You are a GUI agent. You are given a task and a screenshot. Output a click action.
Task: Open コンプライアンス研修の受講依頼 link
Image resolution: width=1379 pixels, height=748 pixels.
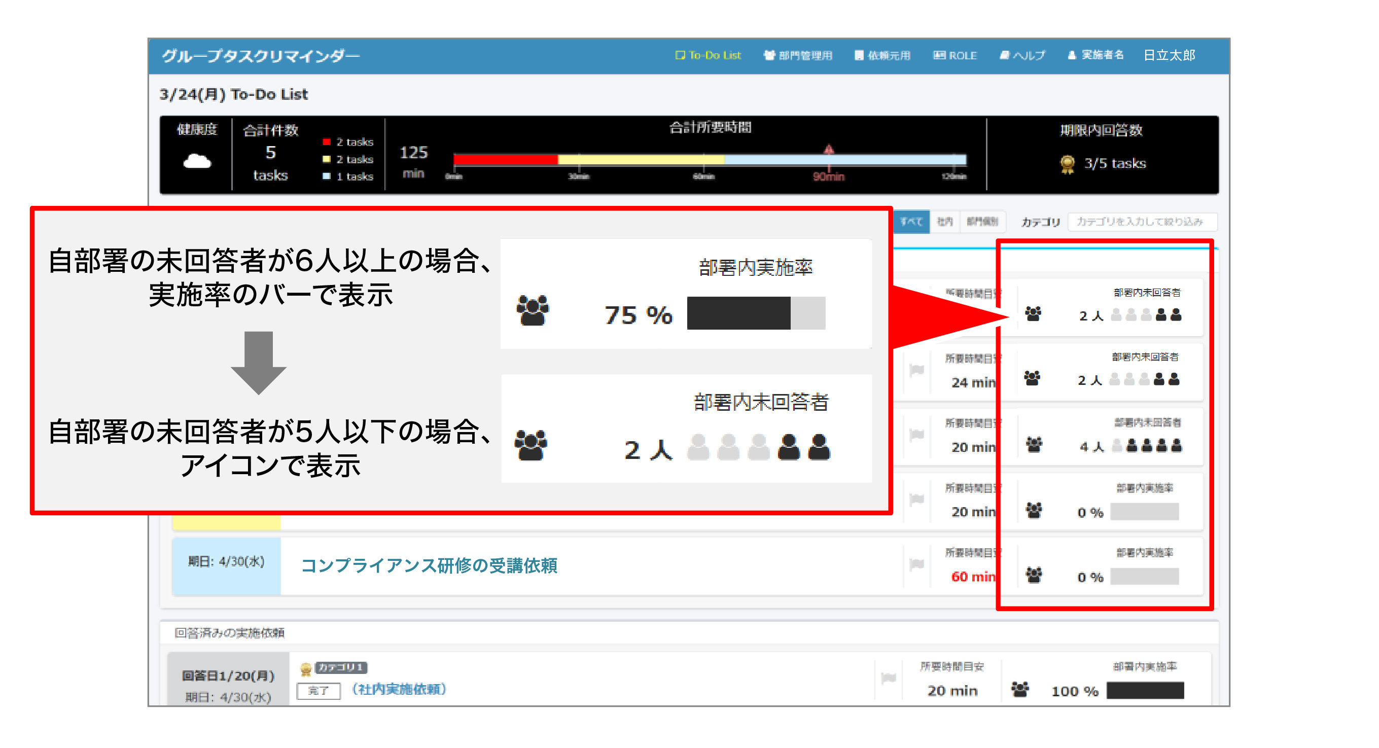tap(429, 565)
